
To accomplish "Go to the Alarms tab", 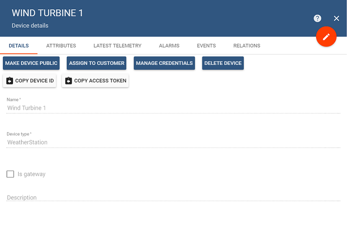I will coord(169,46).
